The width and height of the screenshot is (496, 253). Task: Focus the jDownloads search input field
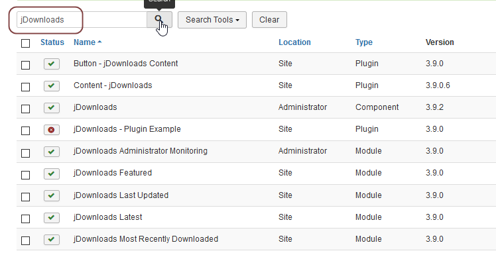(82, 20)
